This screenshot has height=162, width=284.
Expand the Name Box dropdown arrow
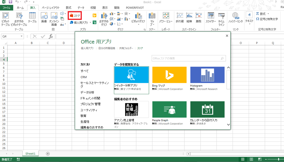pos(21,36)
